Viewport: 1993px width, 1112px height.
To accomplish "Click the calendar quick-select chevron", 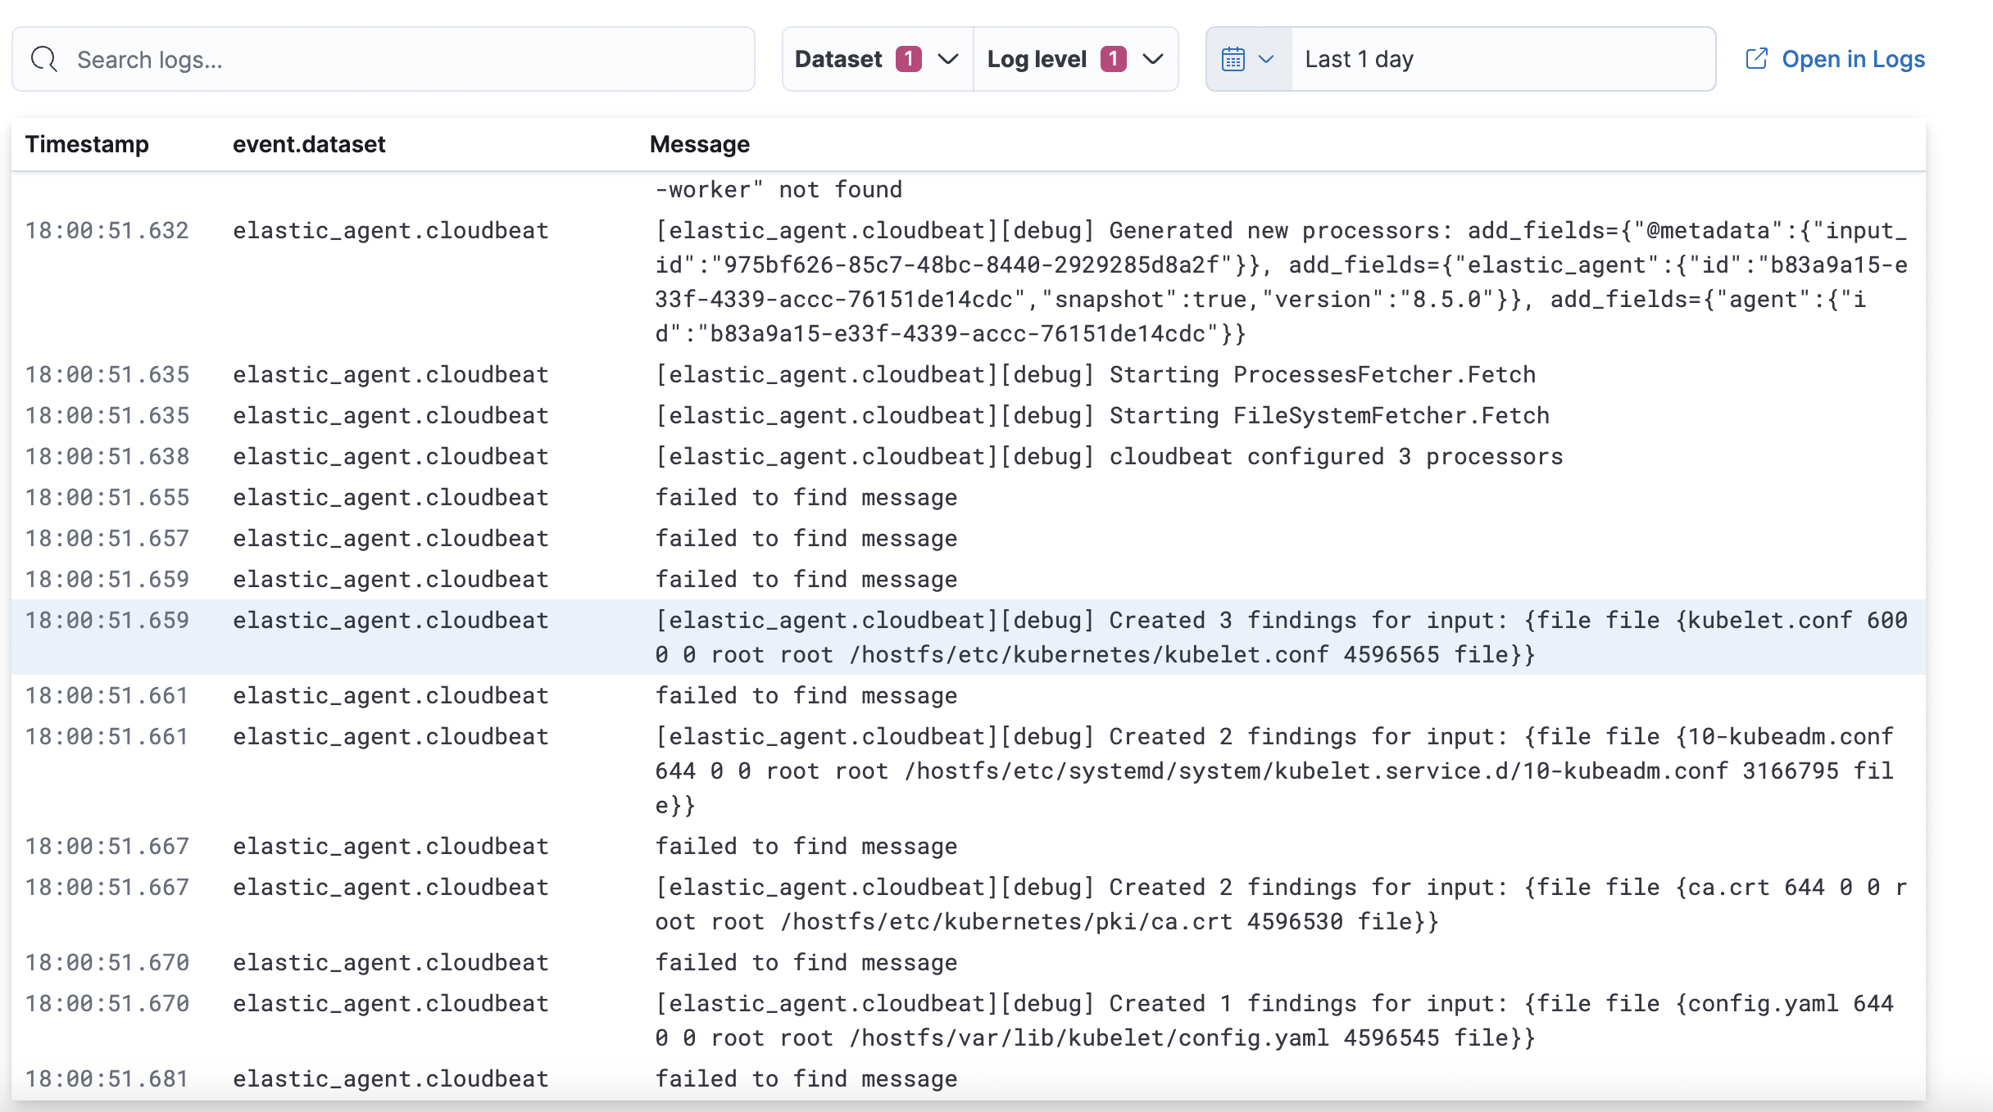I will 1267,59.
